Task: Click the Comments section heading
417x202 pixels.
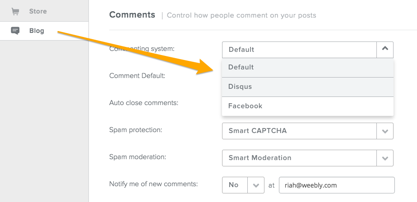Action: coord(132,15)
